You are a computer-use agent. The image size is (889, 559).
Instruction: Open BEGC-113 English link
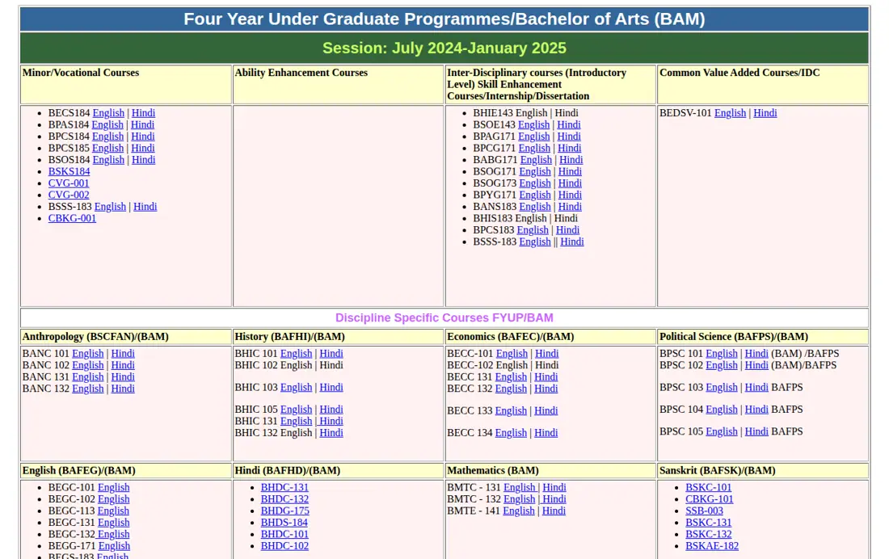click(x=113, y=511)
